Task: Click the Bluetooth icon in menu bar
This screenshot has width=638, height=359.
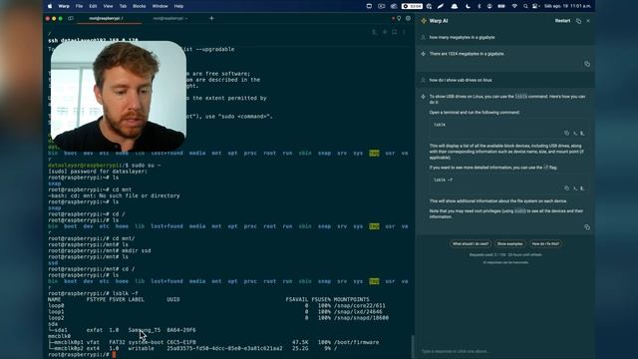Action: (479, 6)
